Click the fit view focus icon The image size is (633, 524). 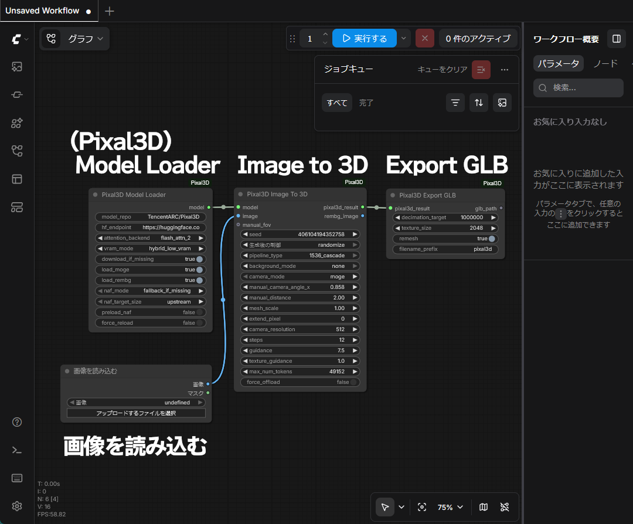[x=422, y=507]
